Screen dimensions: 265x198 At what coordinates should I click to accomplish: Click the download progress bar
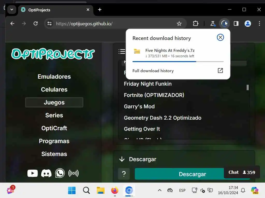tap(178, 62)
